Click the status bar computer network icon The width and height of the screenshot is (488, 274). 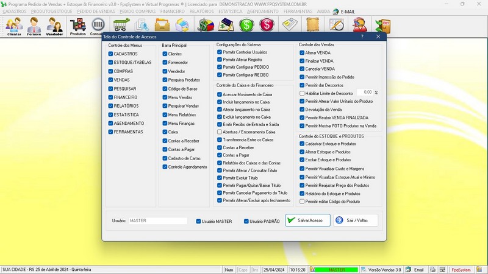click(442, 270)
